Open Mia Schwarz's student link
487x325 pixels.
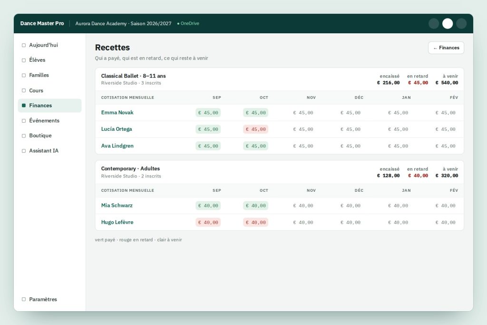[x=117, y=206]
